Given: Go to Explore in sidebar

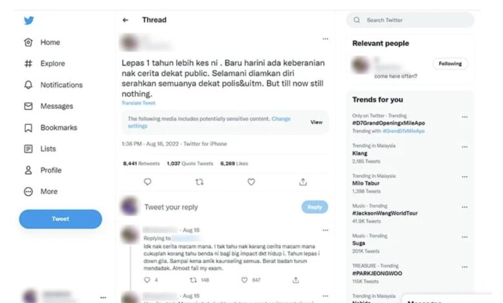Looking at the screenshot, I should tap(44, 63).
